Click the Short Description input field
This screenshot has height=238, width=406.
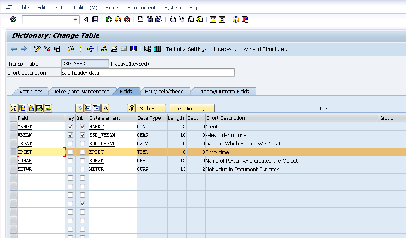click(x=147, y=73)
